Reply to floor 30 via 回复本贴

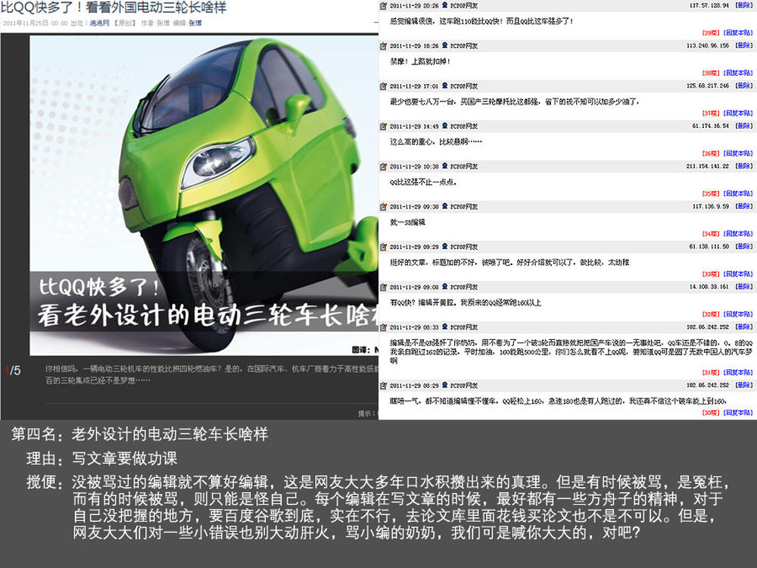(x=738, y=413)
